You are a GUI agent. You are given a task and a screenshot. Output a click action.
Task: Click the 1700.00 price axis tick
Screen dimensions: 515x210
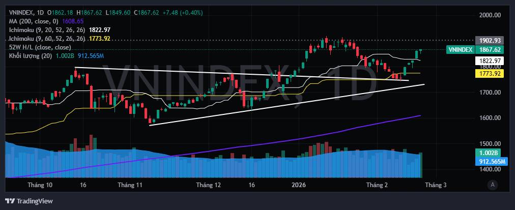[x=490, y=92]
